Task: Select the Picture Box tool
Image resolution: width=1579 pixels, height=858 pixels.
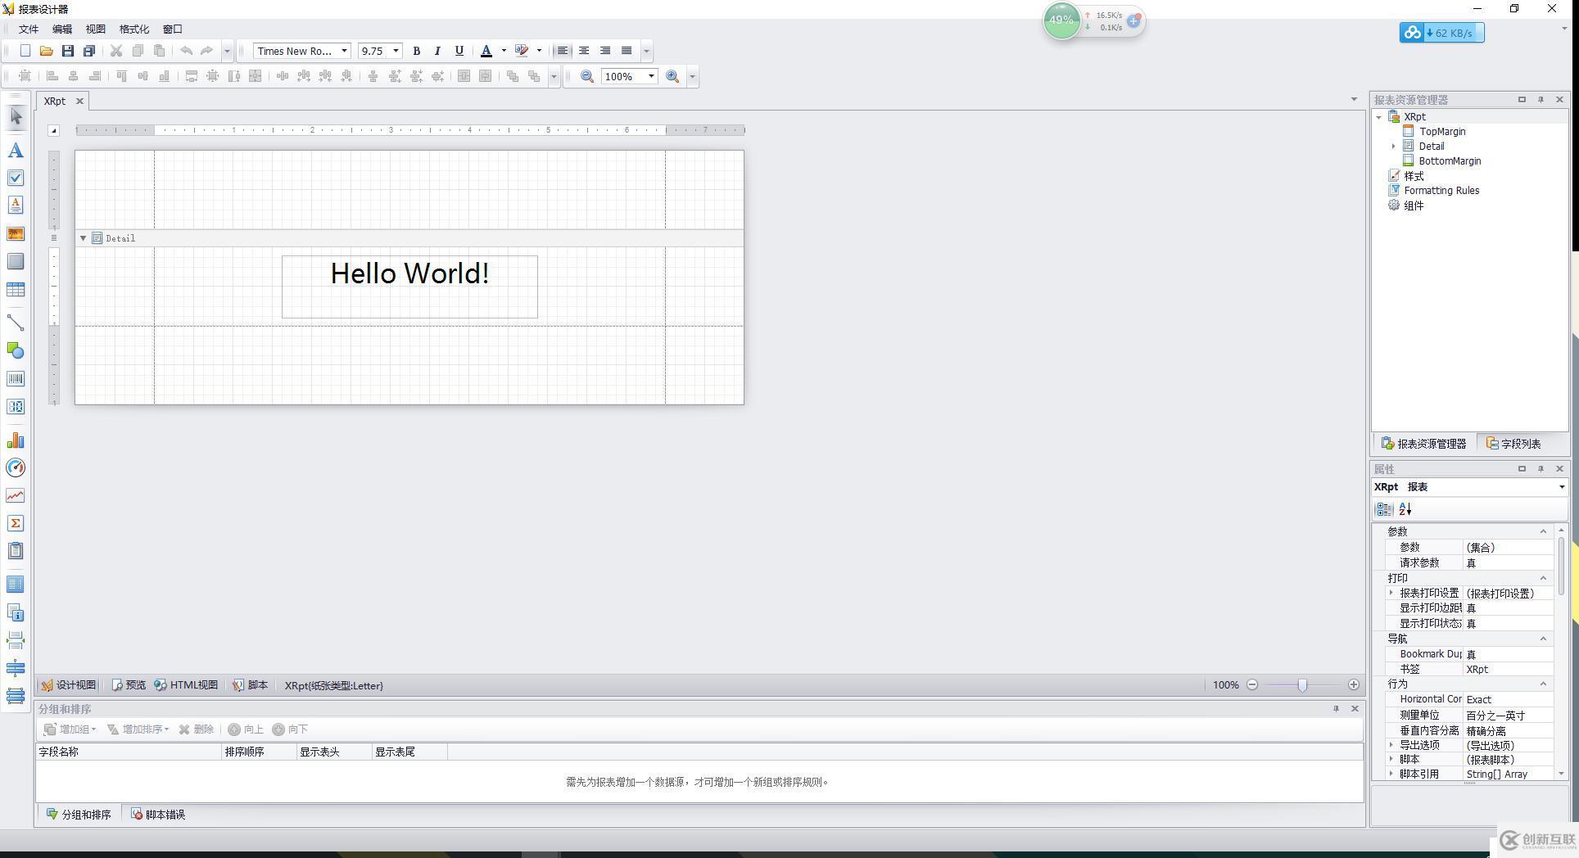Action: pos(16,234)
